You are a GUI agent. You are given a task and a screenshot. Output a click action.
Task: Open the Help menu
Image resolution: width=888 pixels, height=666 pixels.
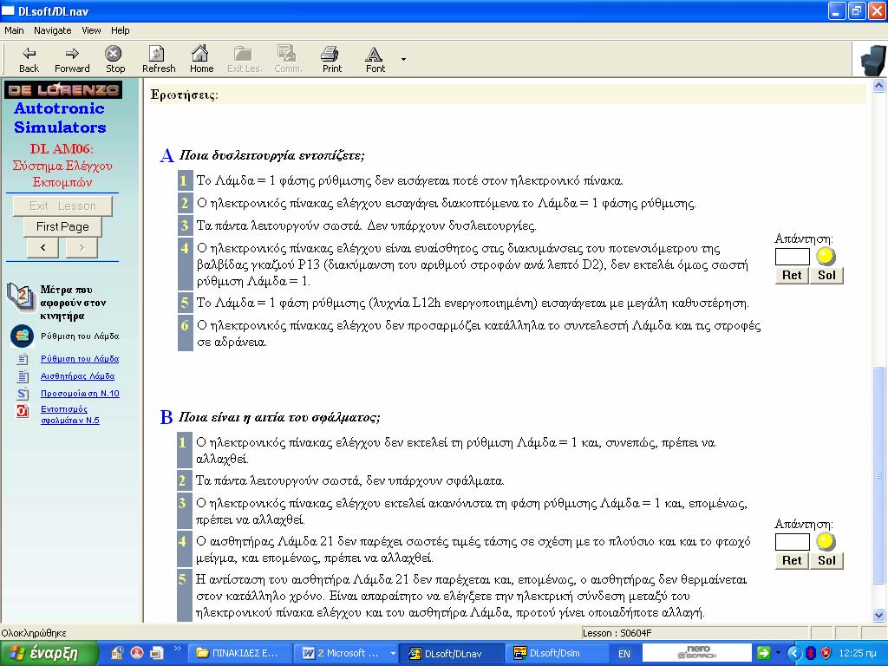(x=120, y=30)
